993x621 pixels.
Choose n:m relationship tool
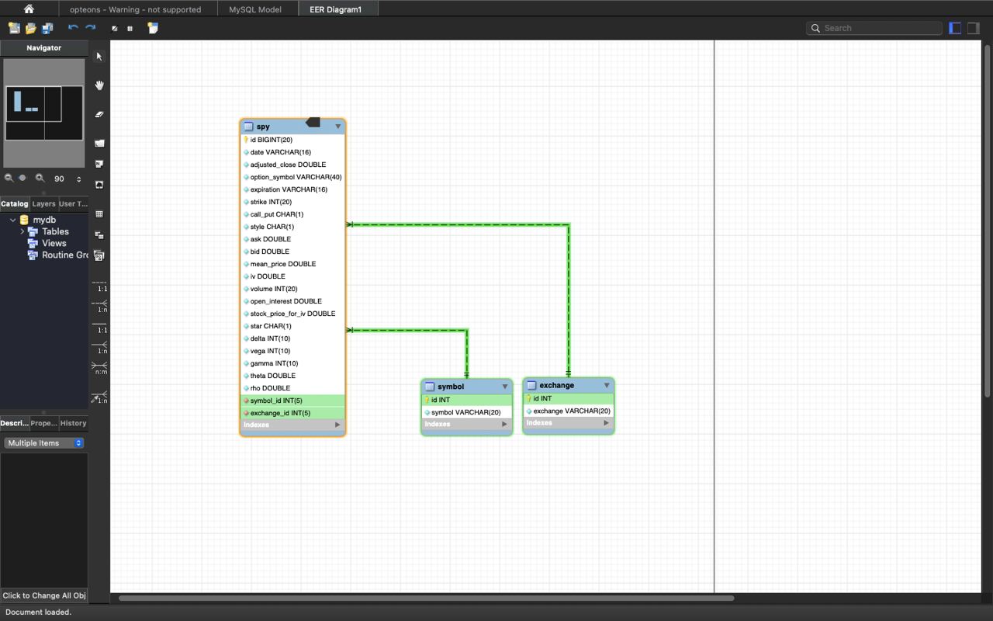(99, 368)
